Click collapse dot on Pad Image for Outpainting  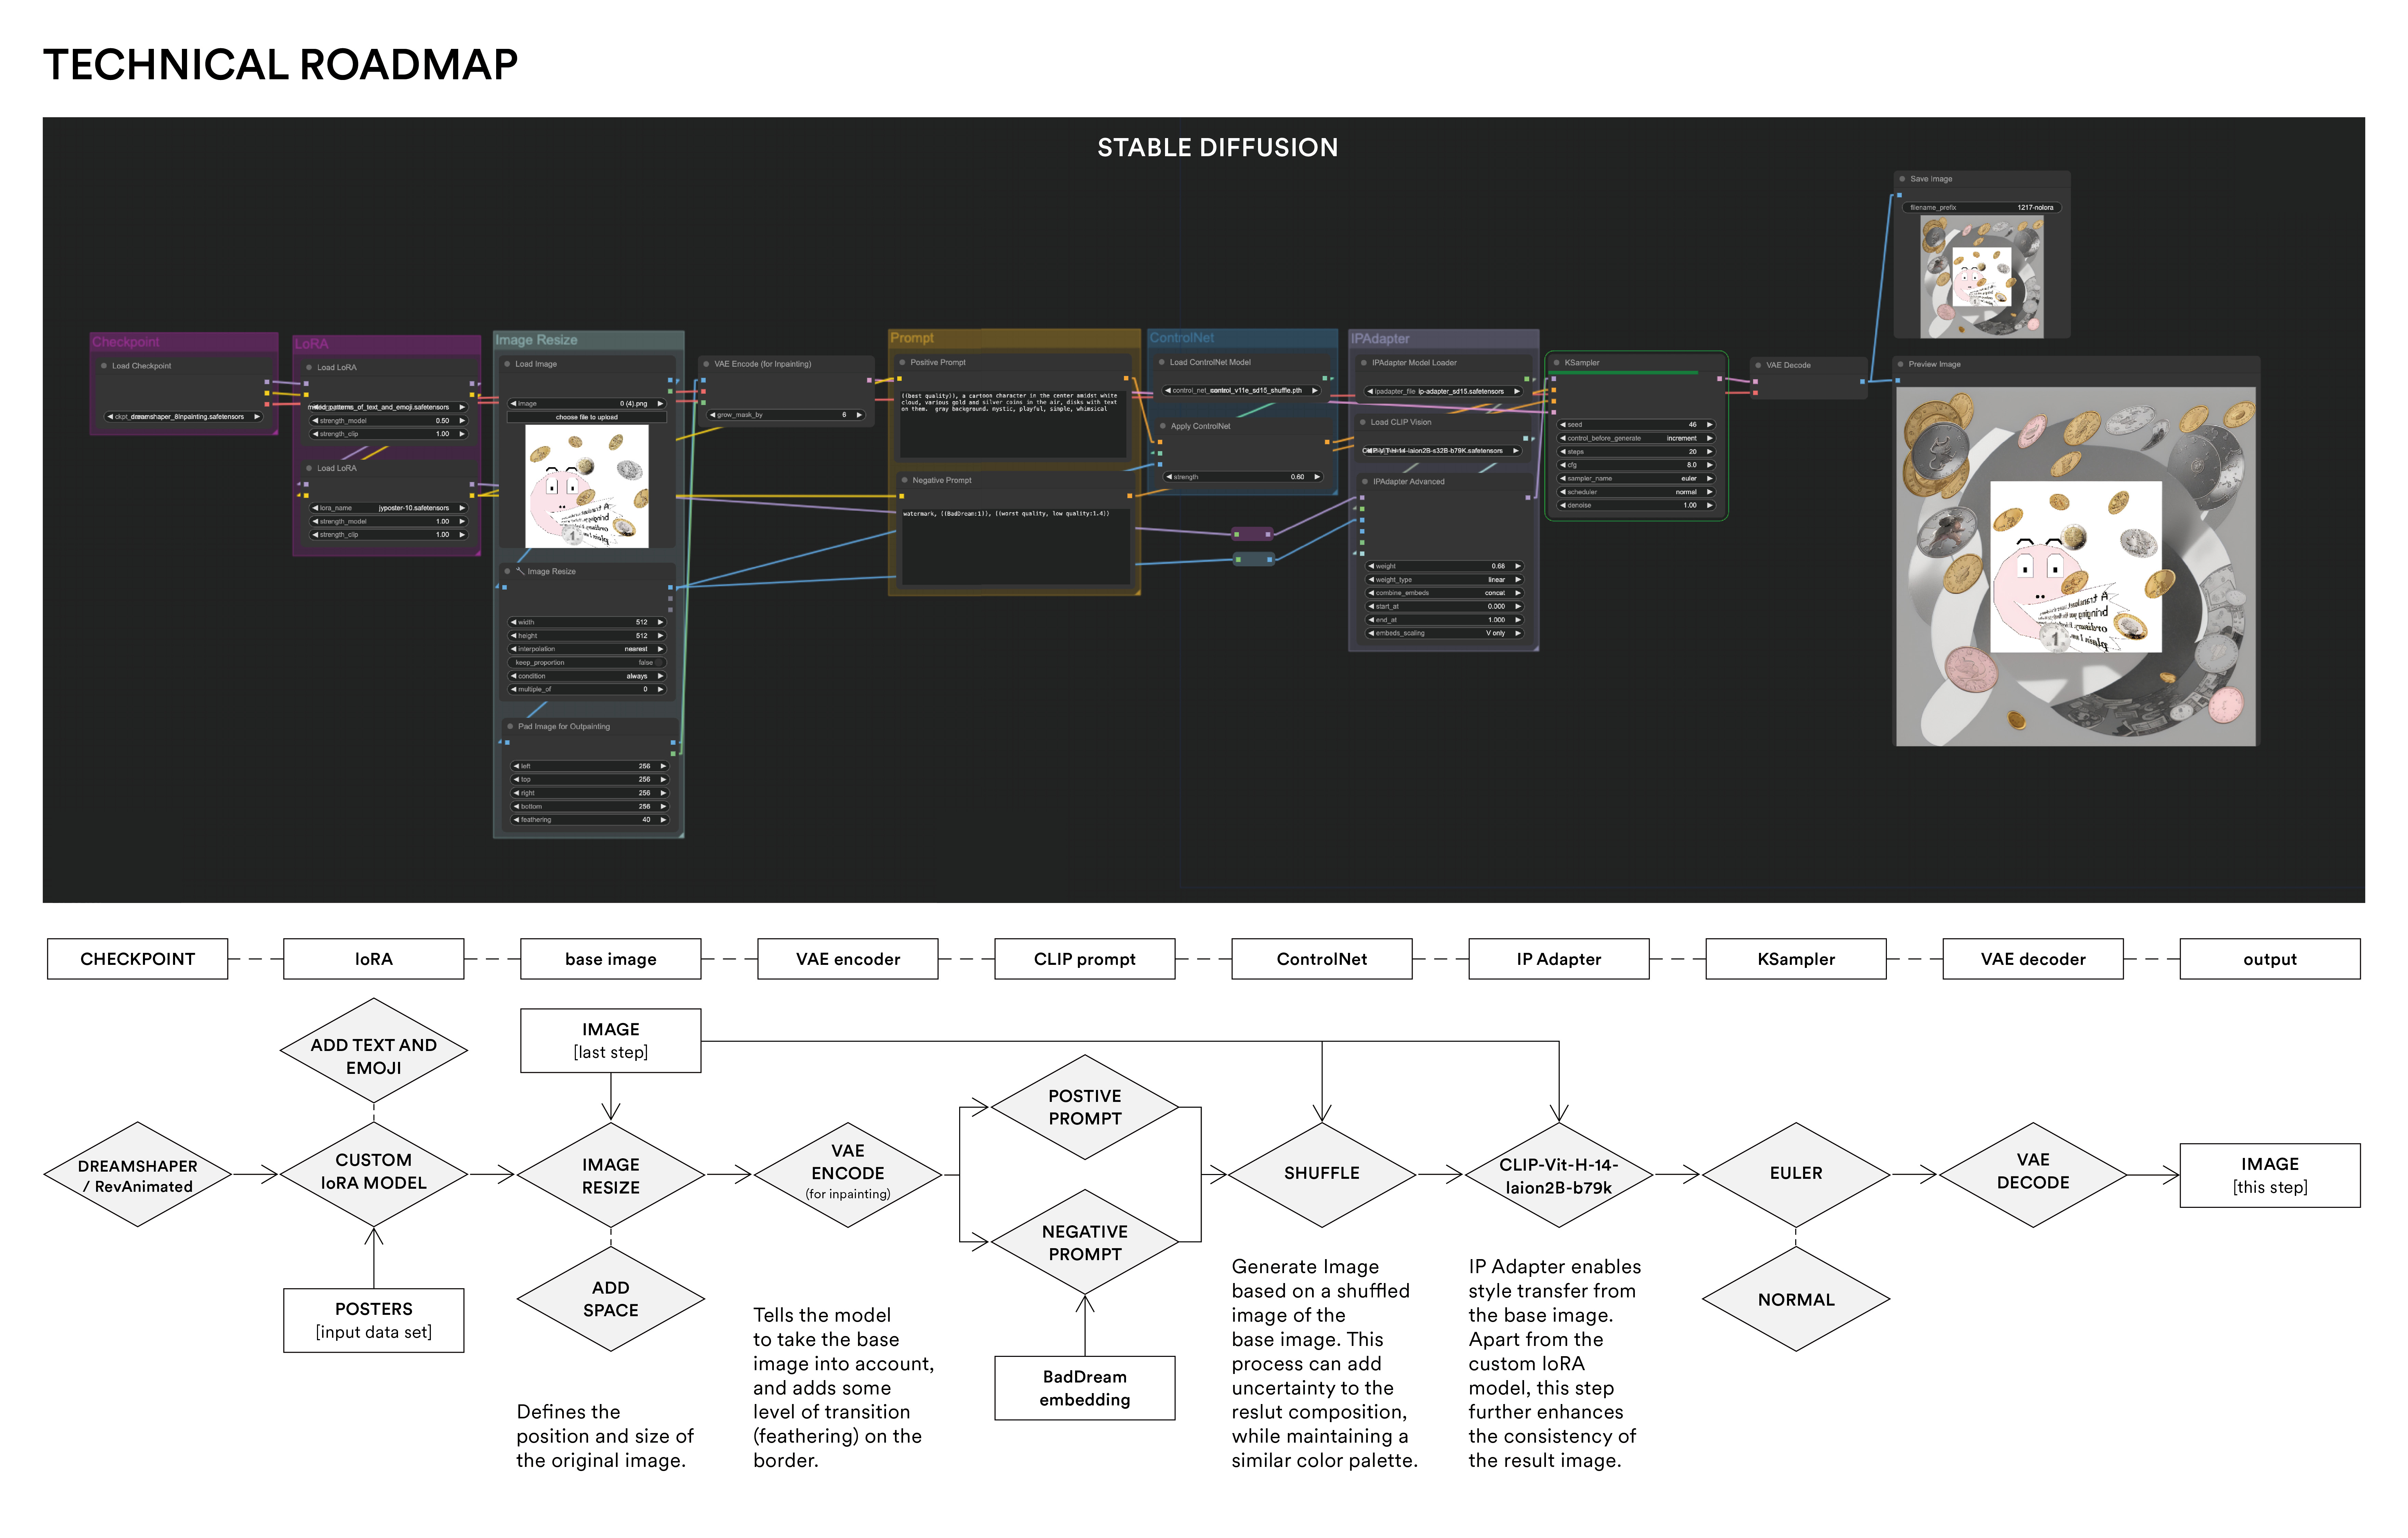(510, 727)
